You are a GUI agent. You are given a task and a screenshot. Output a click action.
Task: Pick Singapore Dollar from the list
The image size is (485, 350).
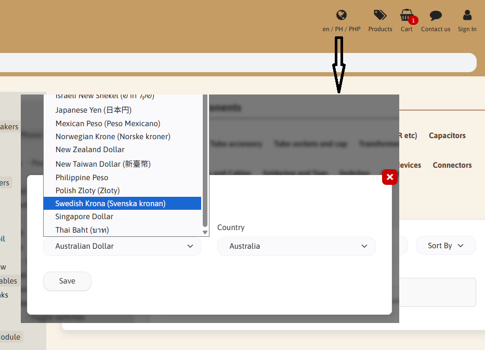pyautogui.click(x=84, y=217)
